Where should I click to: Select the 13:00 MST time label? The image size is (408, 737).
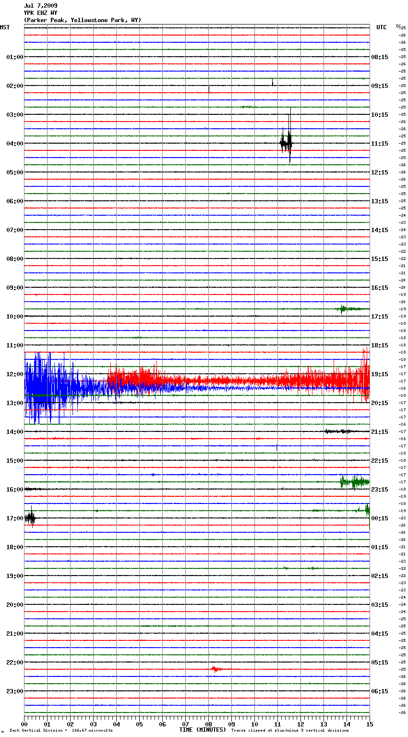pyautogui.click(x=15, y=403)
